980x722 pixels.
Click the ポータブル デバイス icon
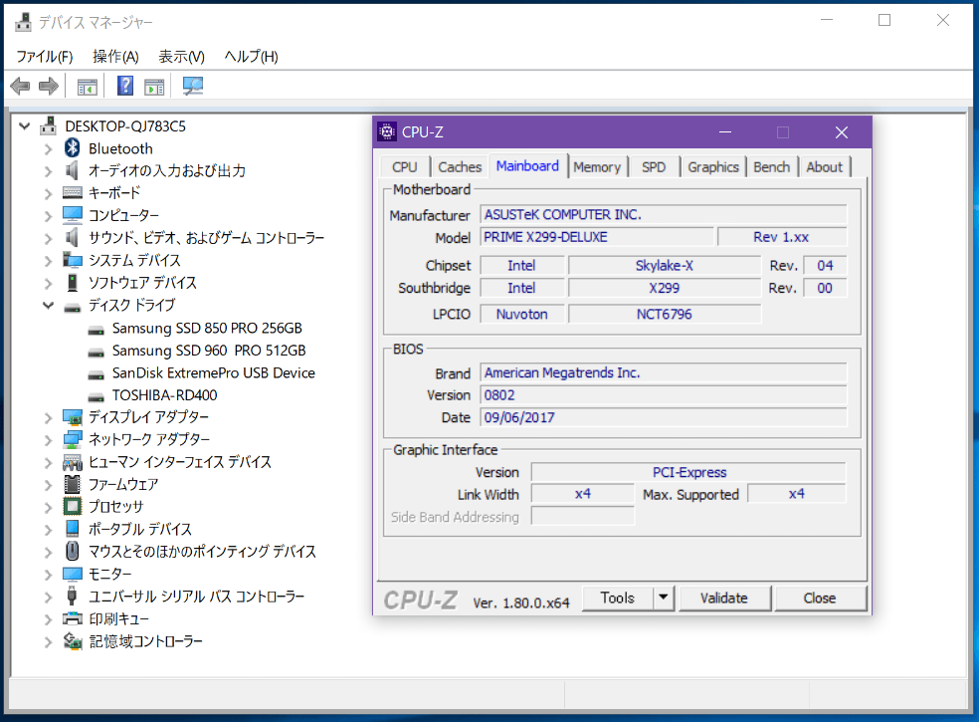click(73, 529)
